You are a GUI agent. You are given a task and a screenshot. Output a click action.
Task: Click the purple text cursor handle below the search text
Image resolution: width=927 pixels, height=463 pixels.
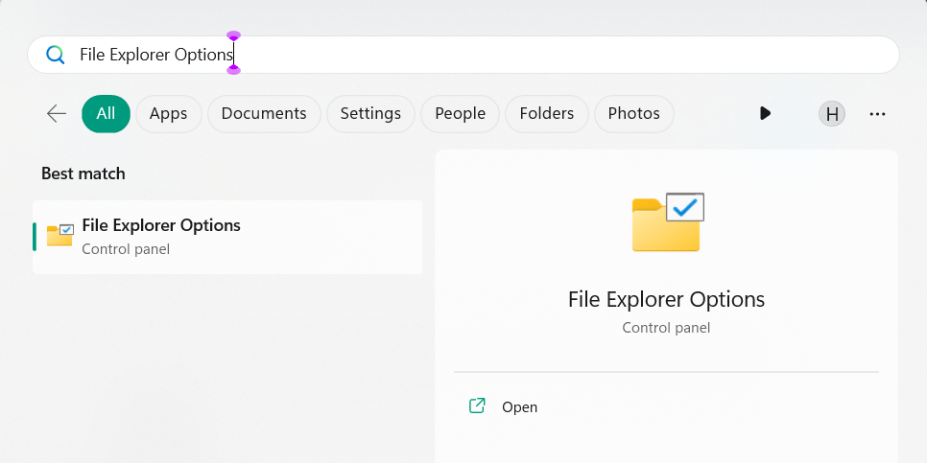pyautogui.click(x=233, y=70)
